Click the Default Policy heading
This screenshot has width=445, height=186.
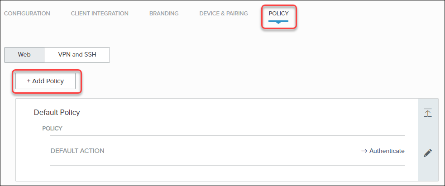57,112
